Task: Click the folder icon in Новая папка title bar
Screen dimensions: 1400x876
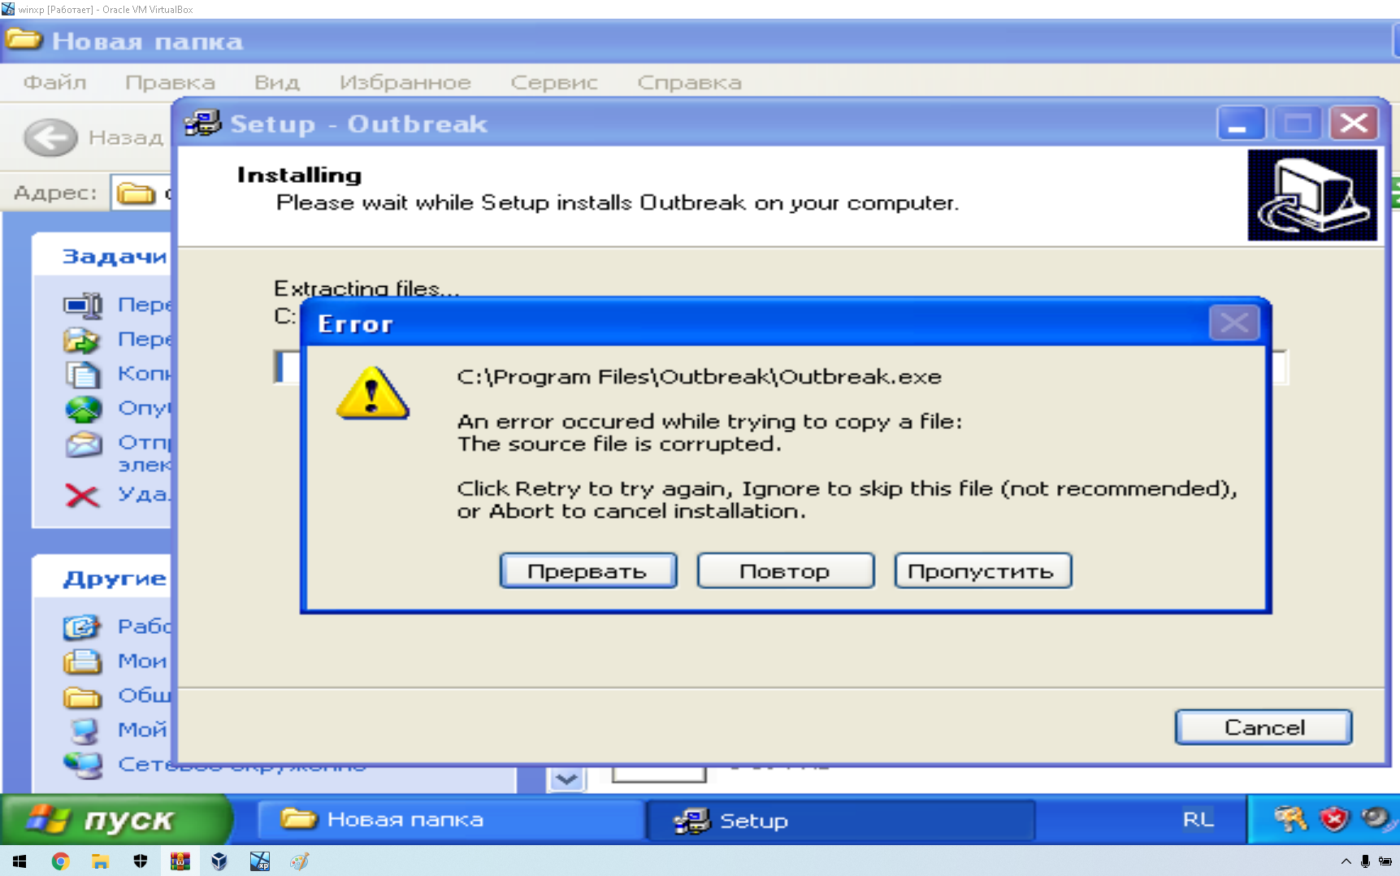Action: [24, 40]
